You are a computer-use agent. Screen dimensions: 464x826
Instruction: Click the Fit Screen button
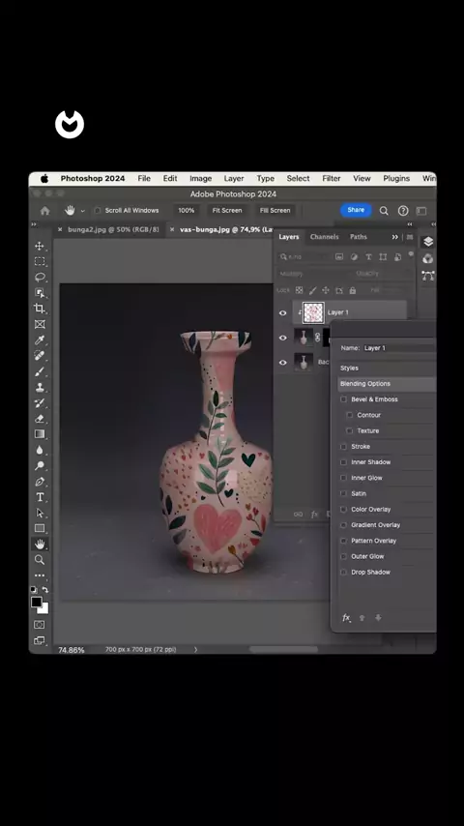tap(227, 210)
